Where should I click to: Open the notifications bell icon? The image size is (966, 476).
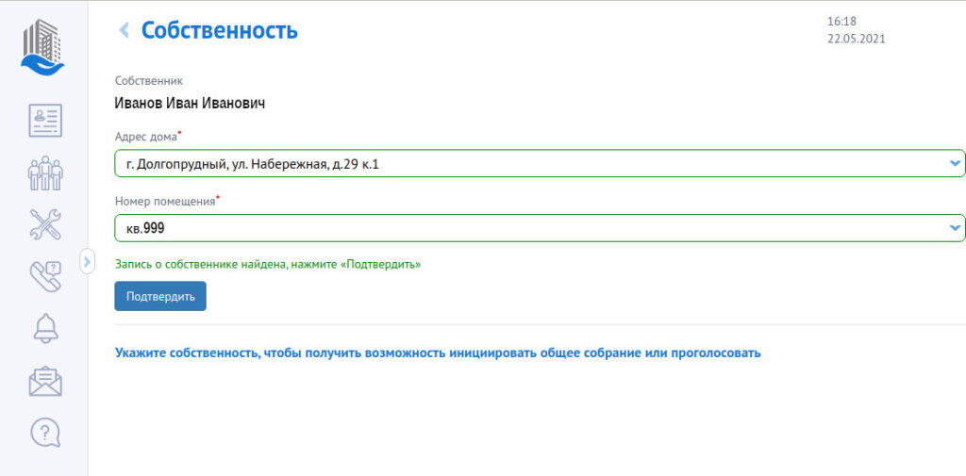coord(45,328)
